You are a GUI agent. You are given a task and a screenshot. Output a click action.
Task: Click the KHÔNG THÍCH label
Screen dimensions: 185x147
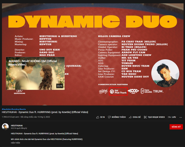pyautogui.click(x=119, y=117)
